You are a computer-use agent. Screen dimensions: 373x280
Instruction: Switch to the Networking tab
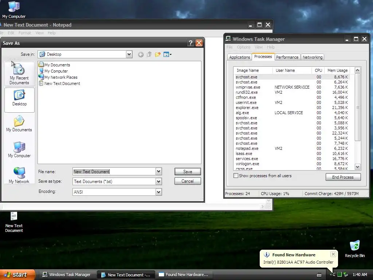pyautogui.click(x=313, y=57)
